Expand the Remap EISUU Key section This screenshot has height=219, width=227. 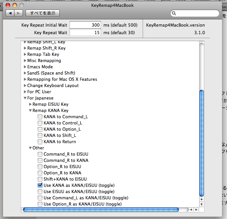(30, 104)
